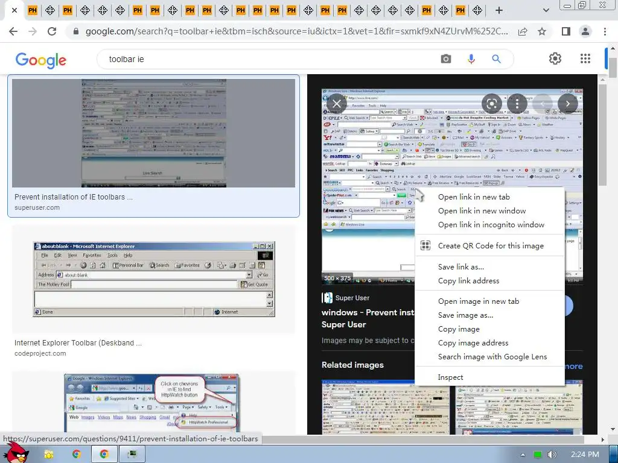Click the codeproject.com source link
The image size is (618, 463).
(x=40, y=353)
